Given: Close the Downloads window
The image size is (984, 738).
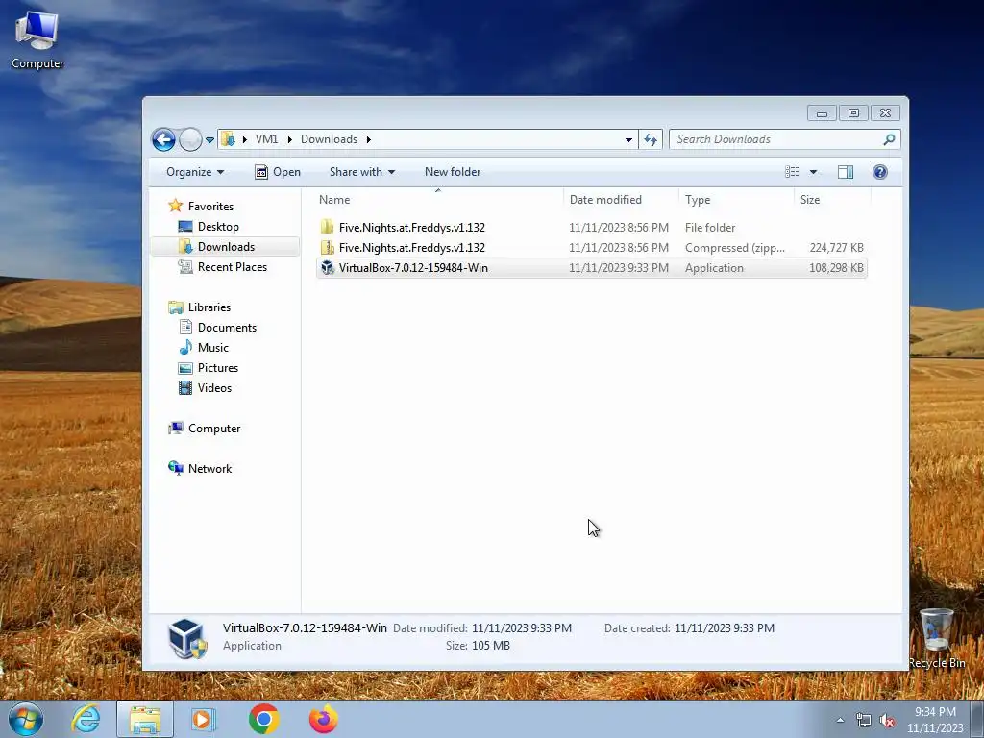Looking at the screenshot, I should click(x=885, y=113).
